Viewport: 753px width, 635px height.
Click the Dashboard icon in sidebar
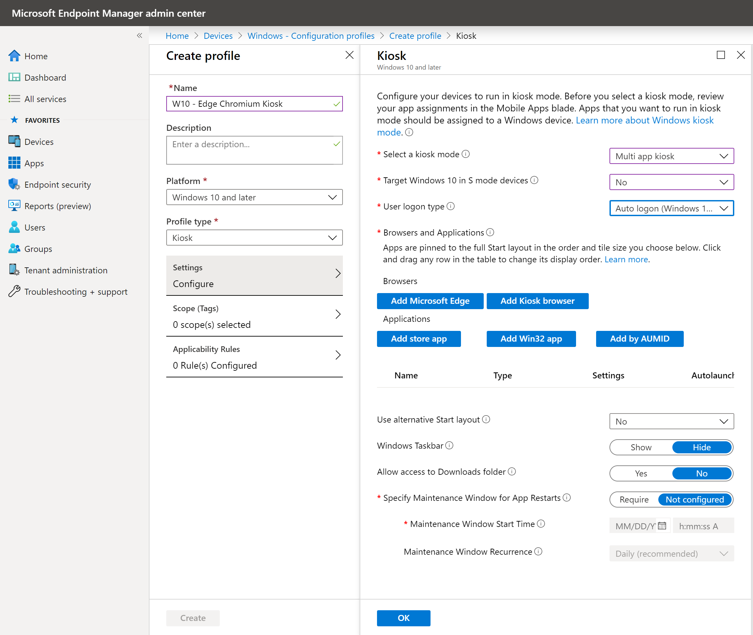coord(14,77)
